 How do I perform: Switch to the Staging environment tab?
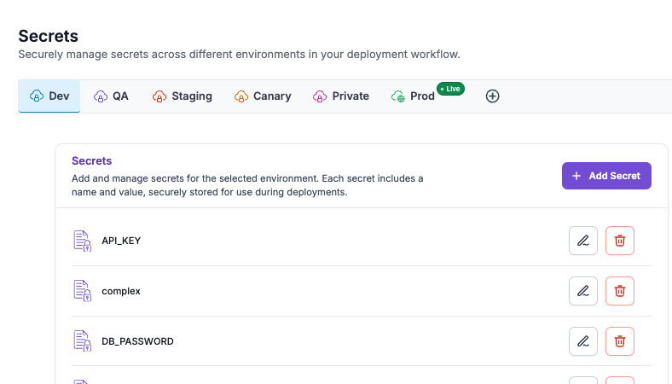(x=182, y=96)
